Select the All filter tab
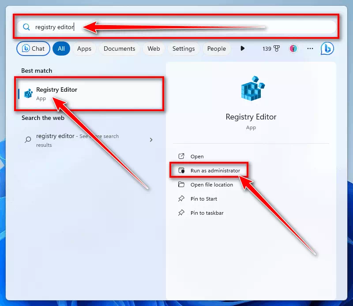 (x=61, y=49)
